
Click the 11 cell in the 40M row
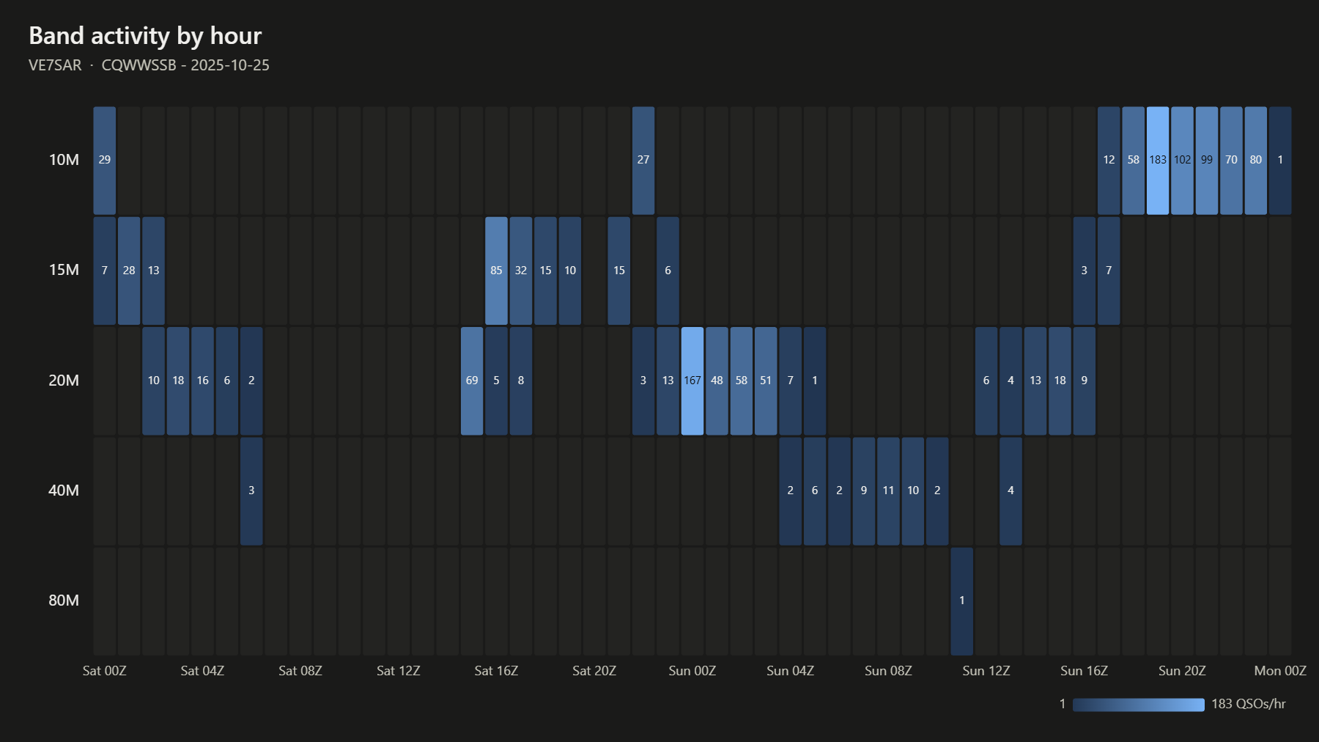pos(888,491)
